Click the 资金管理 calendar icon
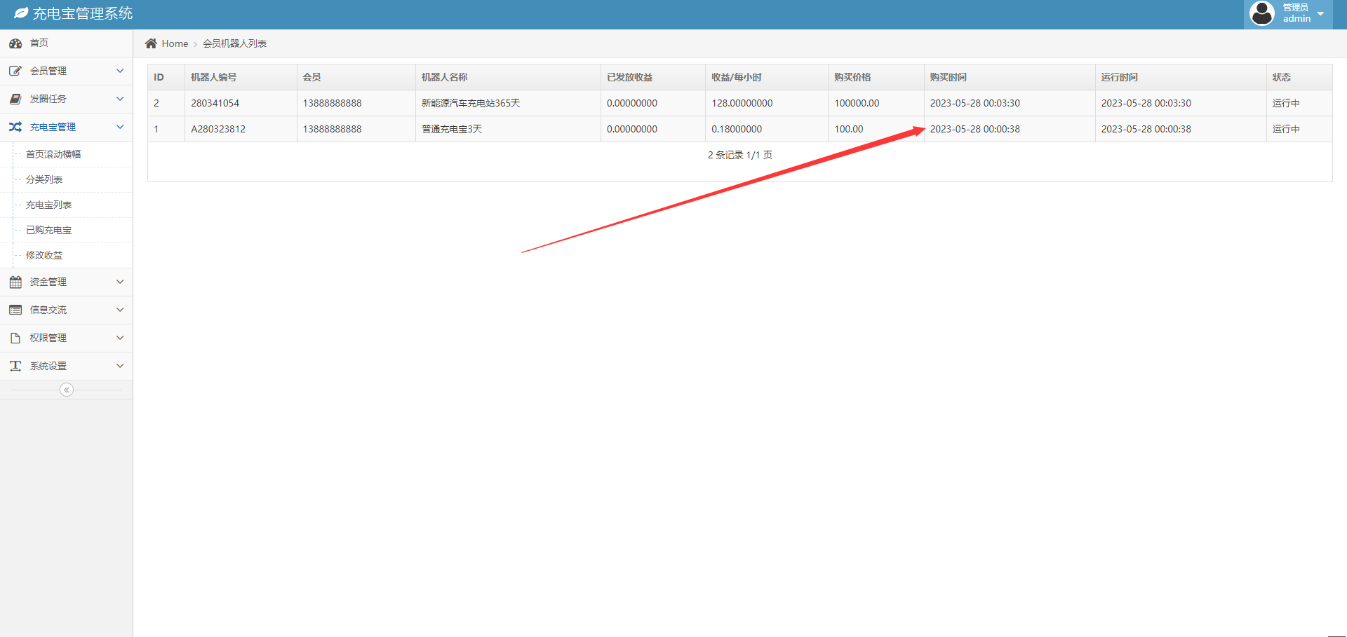 tap(15, 282)
